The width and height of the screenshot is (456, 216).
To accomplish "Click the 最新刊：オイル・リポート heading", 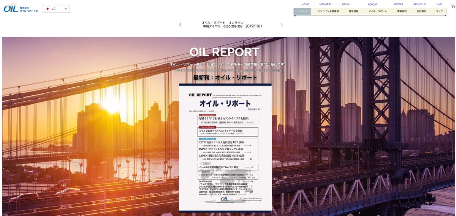I will (x=225, y=78).
